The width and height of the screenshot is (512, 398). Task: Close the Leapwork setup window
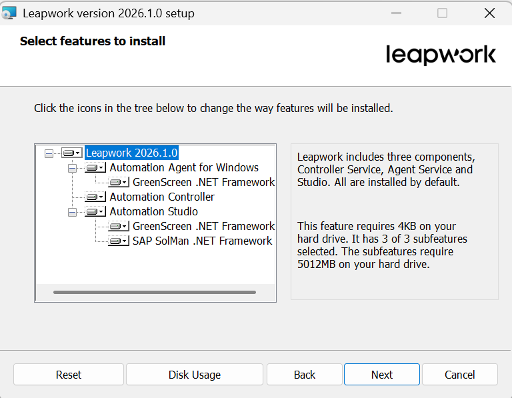[x=489, y=13]
